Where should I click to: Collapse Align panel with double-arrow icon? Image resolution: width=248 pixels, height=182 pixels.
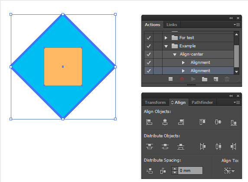coord(231,96)
